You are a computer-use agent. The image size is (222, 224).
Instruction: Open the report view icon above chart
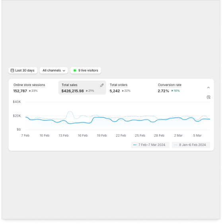(x=208, y=97)
